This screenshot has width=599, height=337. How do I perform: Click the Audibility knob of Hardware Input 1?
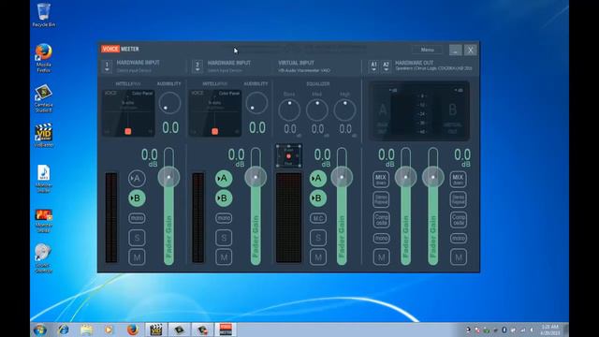(169, 103)
